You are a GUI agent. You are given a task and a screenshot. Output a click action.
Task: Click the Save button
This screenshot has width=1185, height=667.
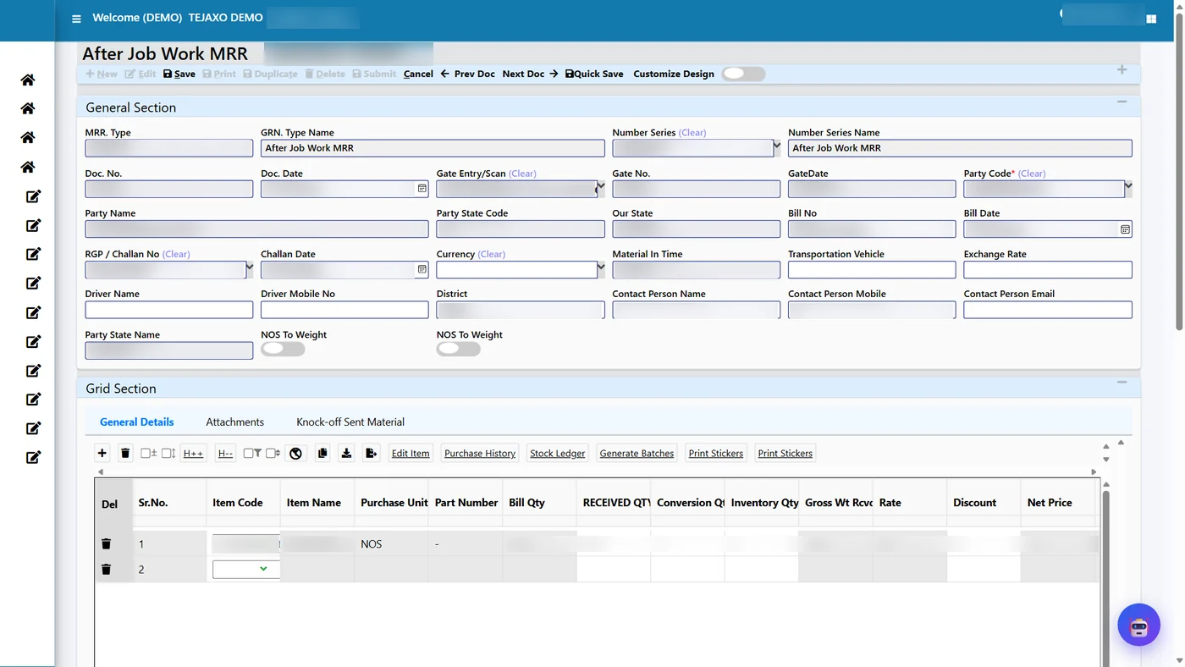pos(179,74)
